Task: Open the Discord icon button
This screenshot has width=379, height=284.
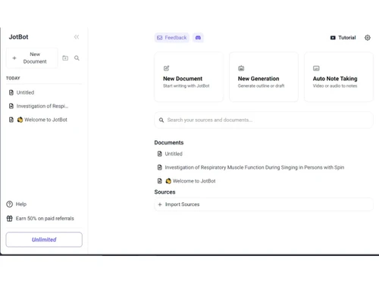Action: coord(198,38)
